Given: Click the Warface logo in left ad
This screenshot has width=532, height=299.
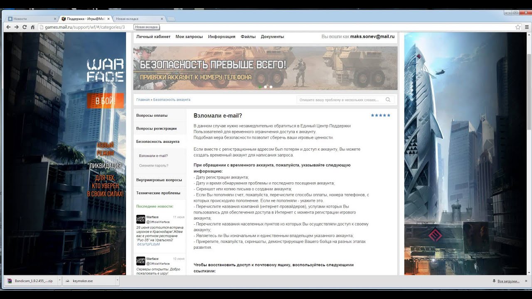Looking at the screenshot, I should click(105, 70).
